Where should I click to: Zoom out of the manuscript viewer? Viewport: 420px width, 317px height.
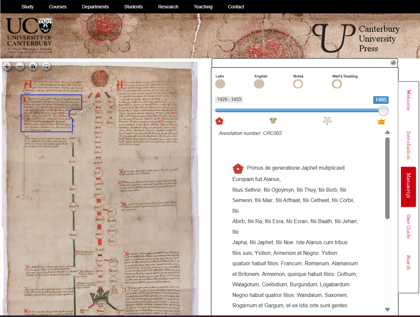pos(20,66)
